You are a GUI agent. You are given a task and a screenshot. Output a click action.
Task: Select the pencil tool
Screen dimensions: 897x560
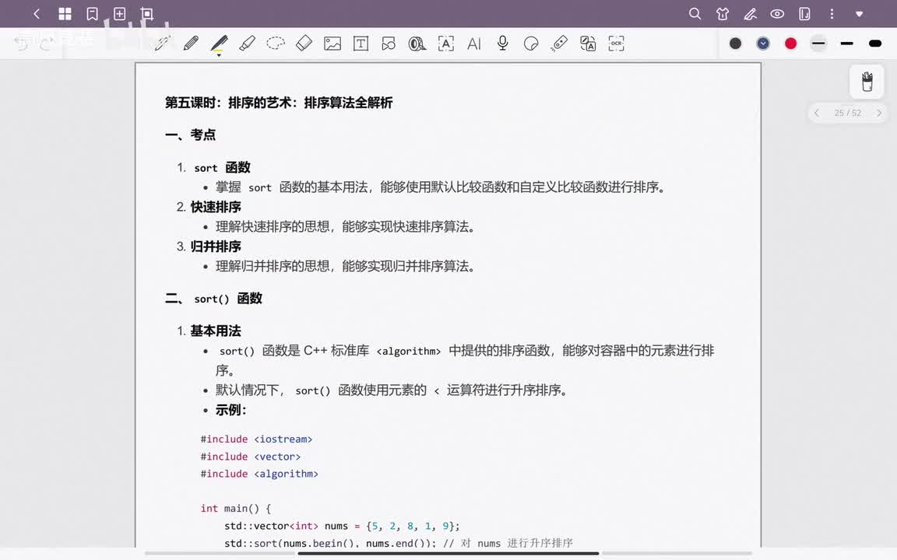tap(191, 44)
